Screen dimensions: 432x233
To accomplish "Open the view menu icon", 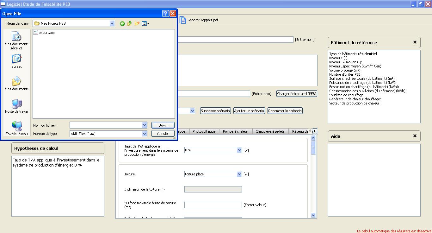I will click(145, 23).
